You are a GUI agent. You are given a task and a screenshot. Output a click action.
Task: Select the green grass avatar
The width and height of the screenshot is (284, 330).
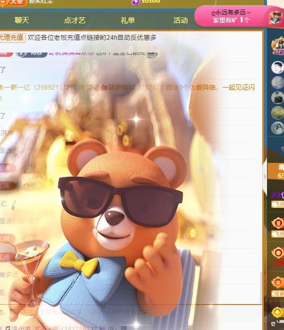[278, 112]
